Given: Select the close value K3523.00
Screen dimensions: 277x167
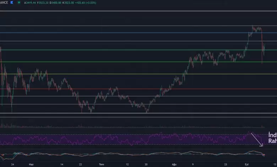Looking at the screenshot, I should pos(68,3).
